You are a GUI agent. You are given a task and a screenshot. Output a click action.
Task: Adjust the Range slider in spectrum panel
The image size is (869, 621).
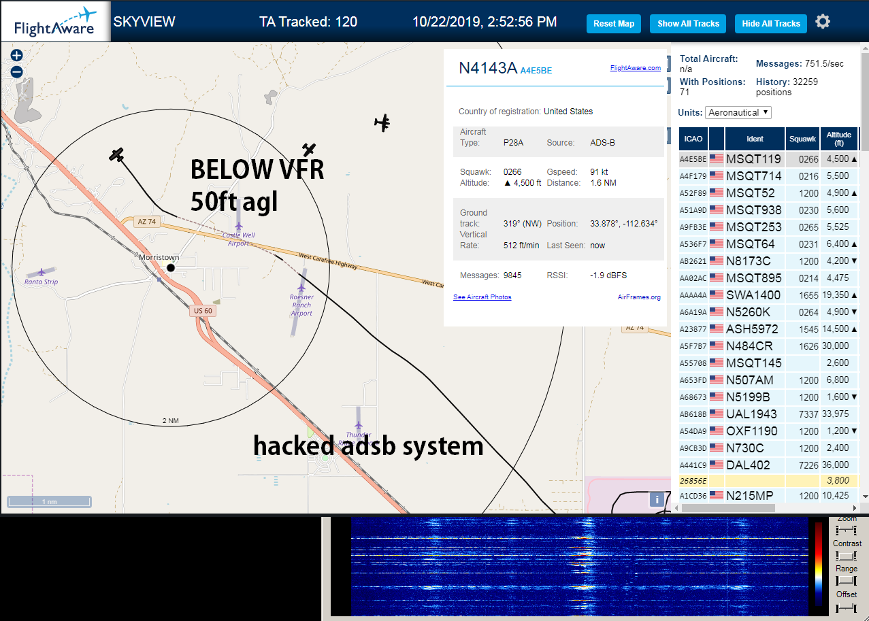(847, 581)
